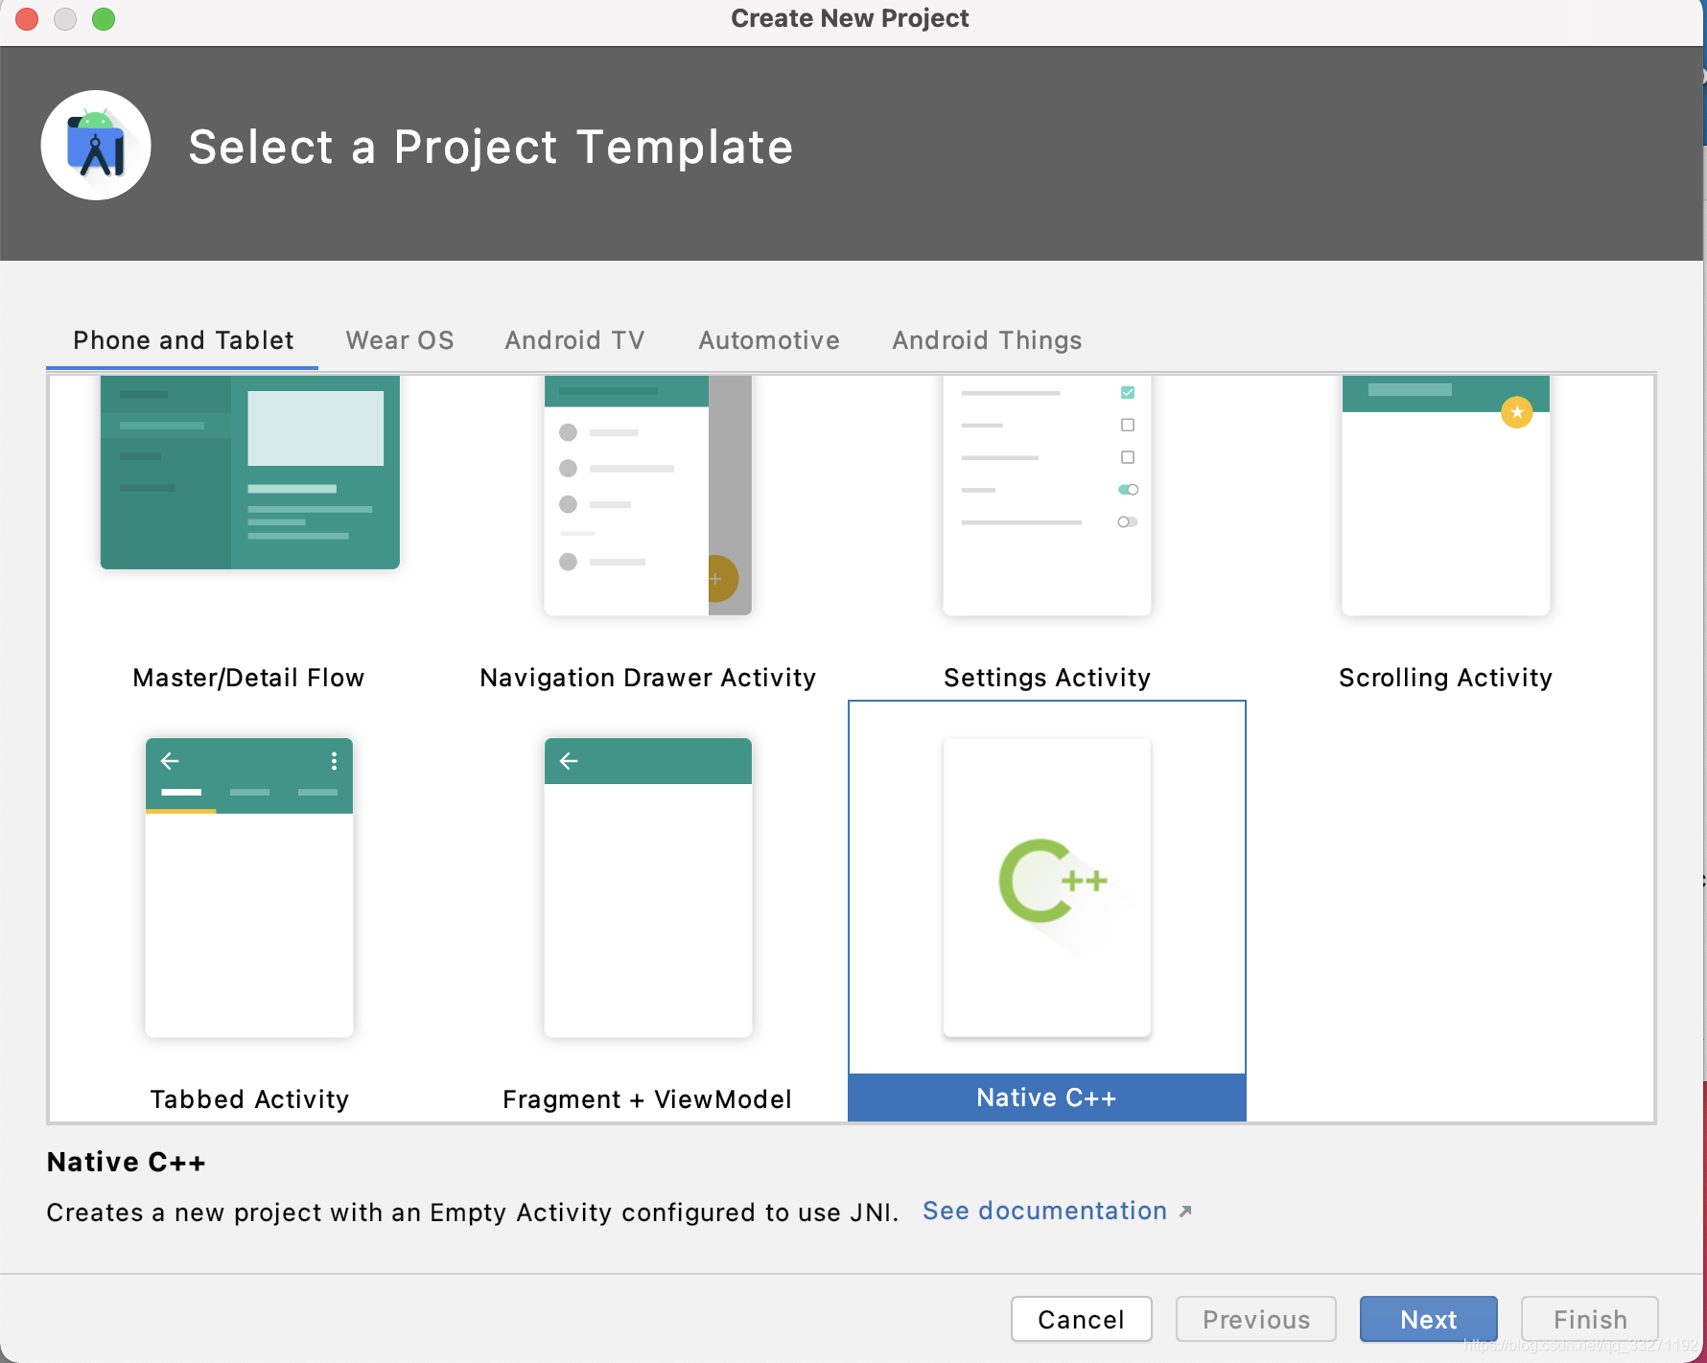Switch to the Phone and Tablet tab
Viewport: 1707px width, 1363px height.
[x=183, y=340]
